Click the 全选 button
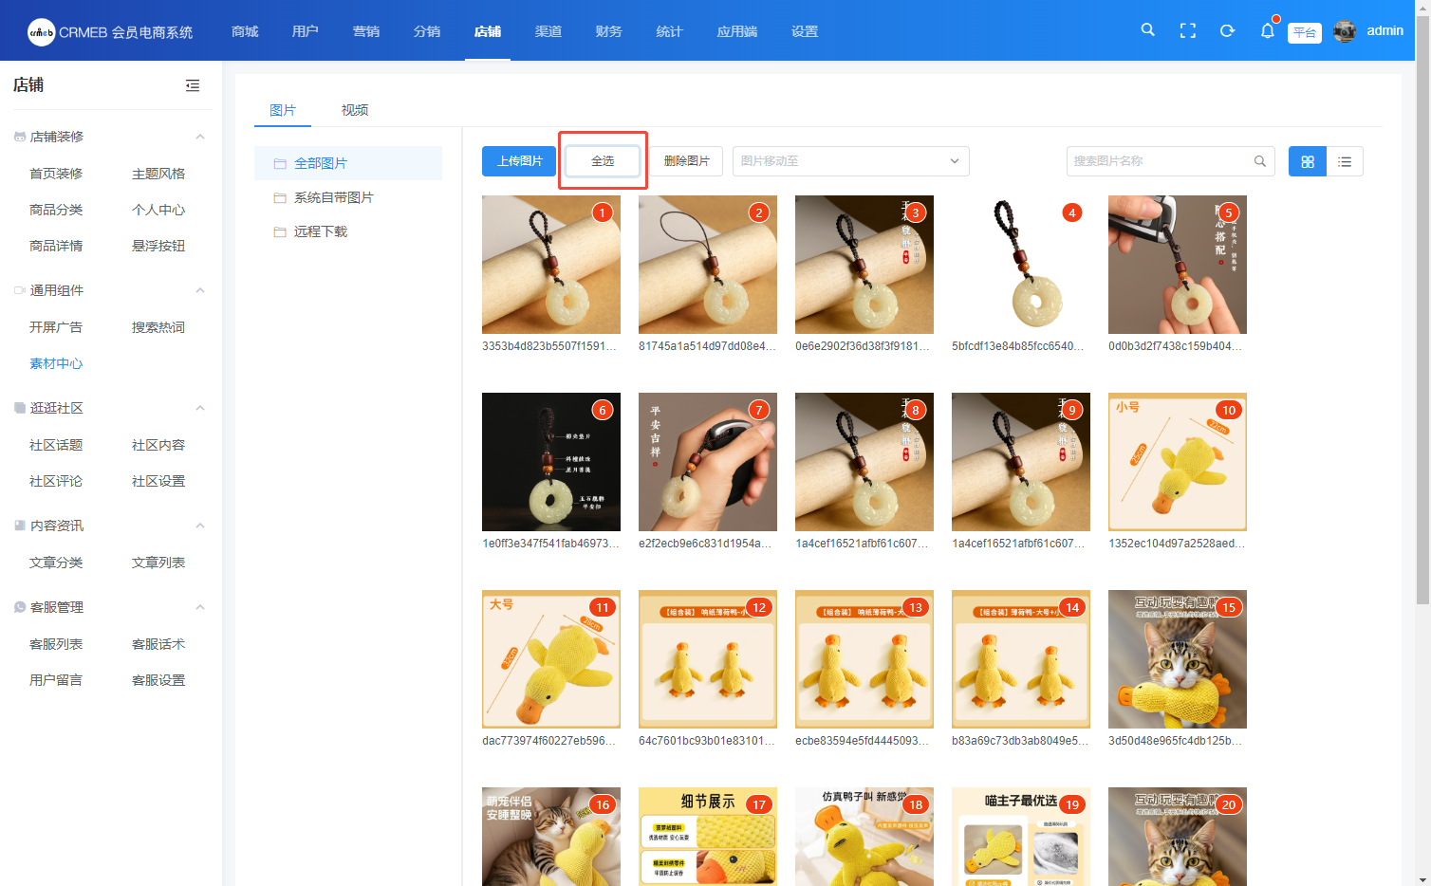 tap(603, 161)
